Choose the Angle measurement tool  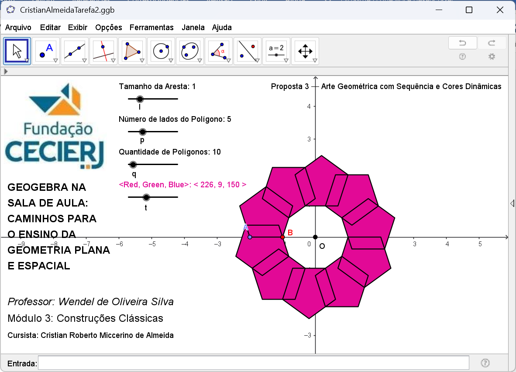click(x=219, y=51)
